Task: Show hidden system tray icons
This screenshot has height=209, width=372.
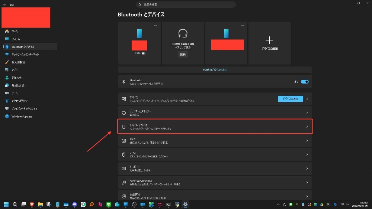Action: [x=278, y=205]
